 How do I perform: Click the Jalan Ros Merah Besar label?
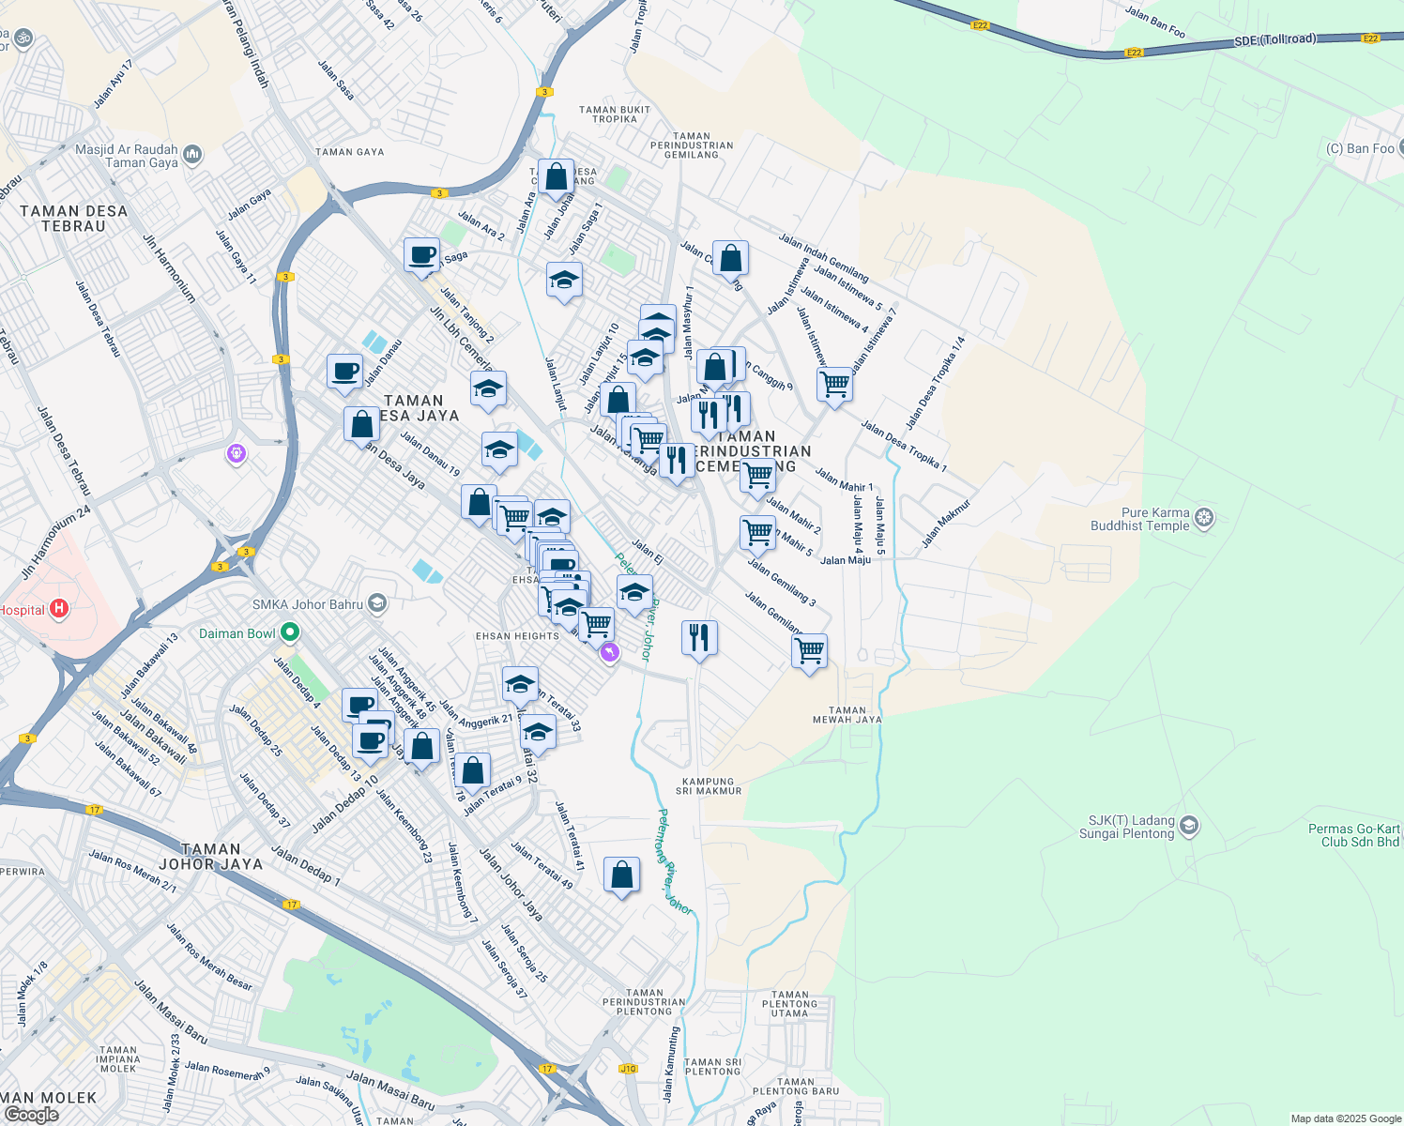click(209, 956)
